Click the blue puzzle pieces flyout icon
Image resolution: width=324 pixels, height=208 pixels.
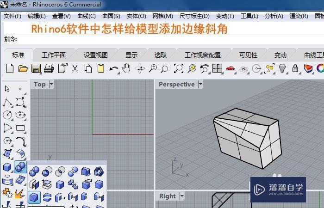tap(73, 184)
